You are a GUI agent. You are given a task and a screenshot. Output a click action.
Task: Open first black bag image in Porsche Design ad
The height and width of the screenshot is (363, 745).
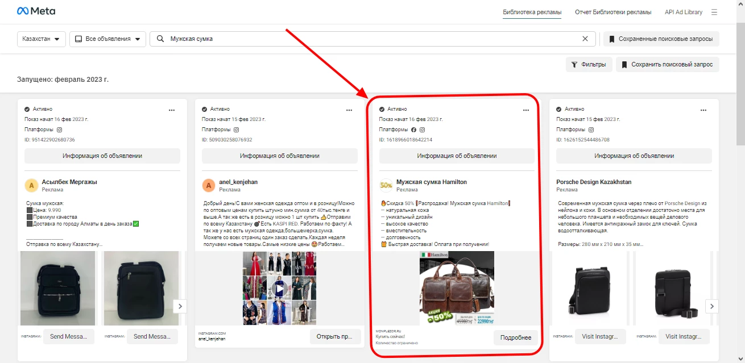click(590, 288)
